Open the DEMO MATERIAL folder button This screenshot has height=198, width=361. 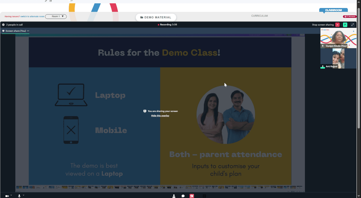tap(156, 17)
